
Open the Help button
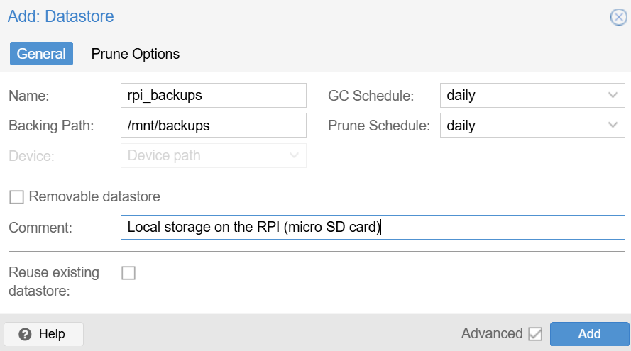pos(43,334)
